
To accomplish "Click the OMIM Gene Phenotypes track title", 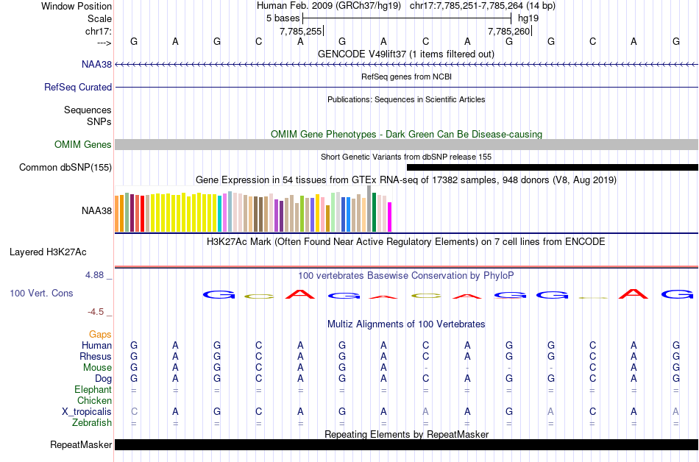I will pyautogui.click(x=406, y=135).
